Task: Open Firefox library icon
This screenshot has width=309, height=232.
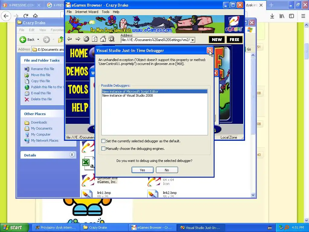Action: (x=282, y=16)
